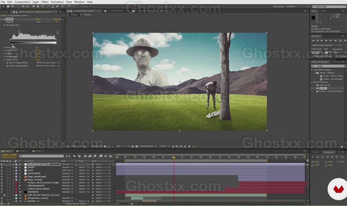This screenshot has width=347, height=206.
Task: Select the Zoom magnifier tool
Action: pos(13,7)
